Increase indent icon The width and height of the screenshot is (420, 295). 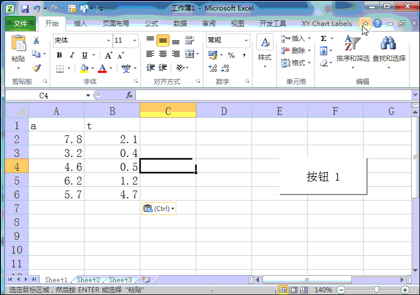(162, 68)
